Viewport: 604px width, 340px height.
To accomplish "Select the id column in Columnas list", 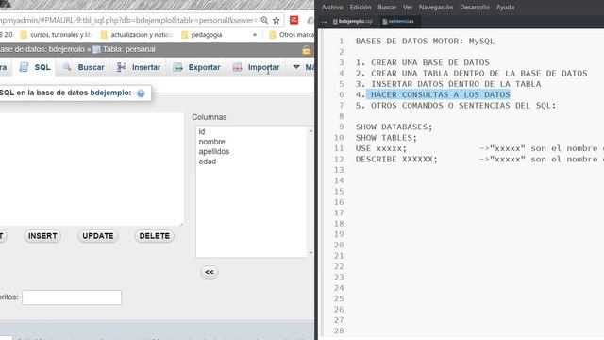I will point(202,132).
